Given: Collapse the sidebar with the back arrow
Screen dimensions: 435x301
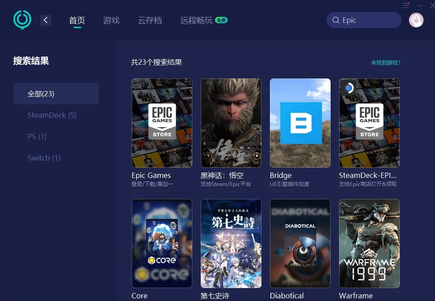Looking at the screenshot, I should (x=46, y=20).
